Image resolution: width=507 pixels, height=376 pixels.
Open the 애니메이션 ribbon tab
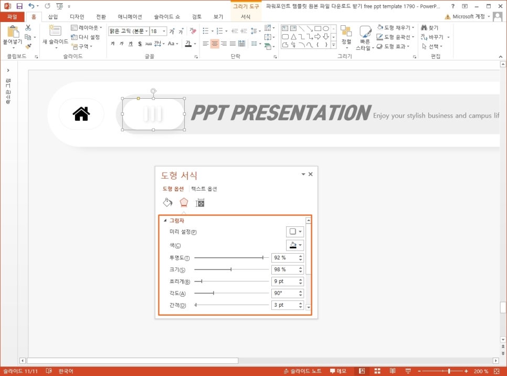pos(130,16)
